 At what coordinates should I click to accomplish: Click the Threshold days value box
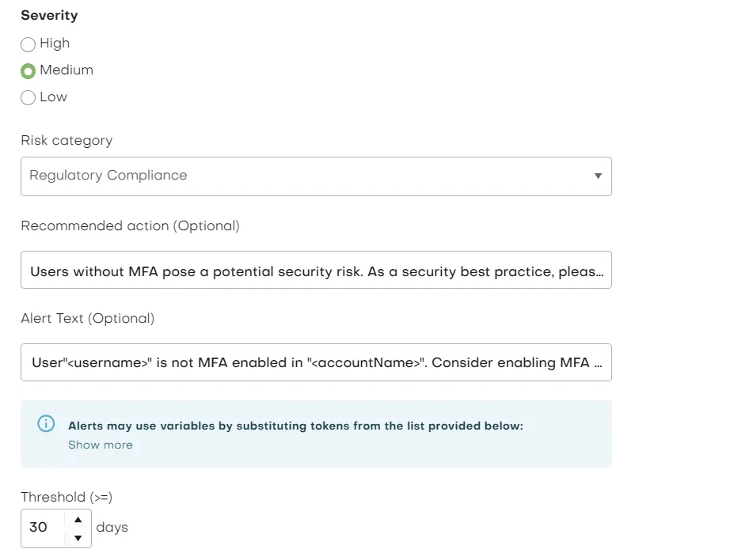[44, 528]
